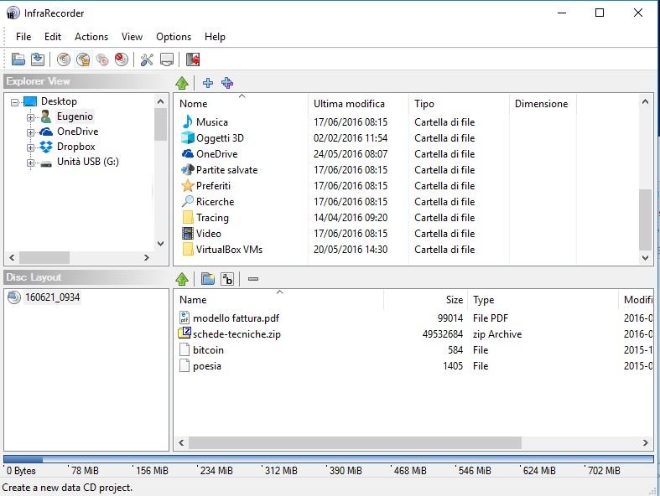Sort disc layout by Name column

(279, 300)
